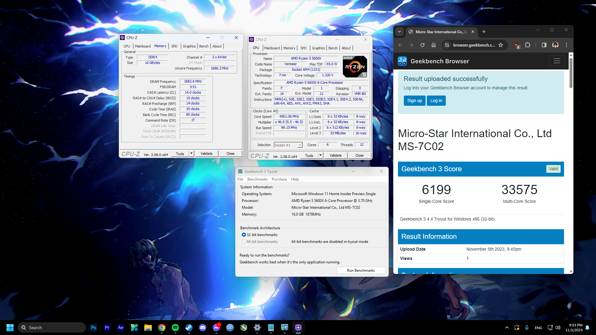Open File Explorer from the taskbar
This screenshot has width=596, height=335.
click(148, 328)
